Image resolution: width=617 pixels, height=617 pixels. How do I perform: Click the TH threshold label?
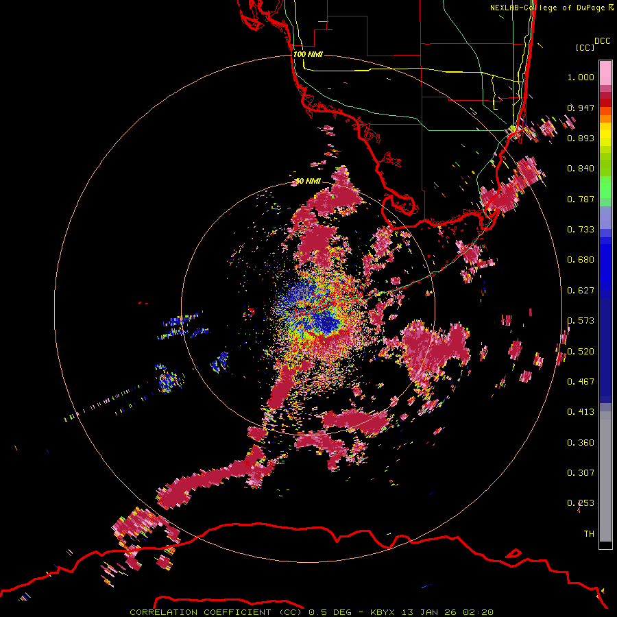tap(589, 534)
